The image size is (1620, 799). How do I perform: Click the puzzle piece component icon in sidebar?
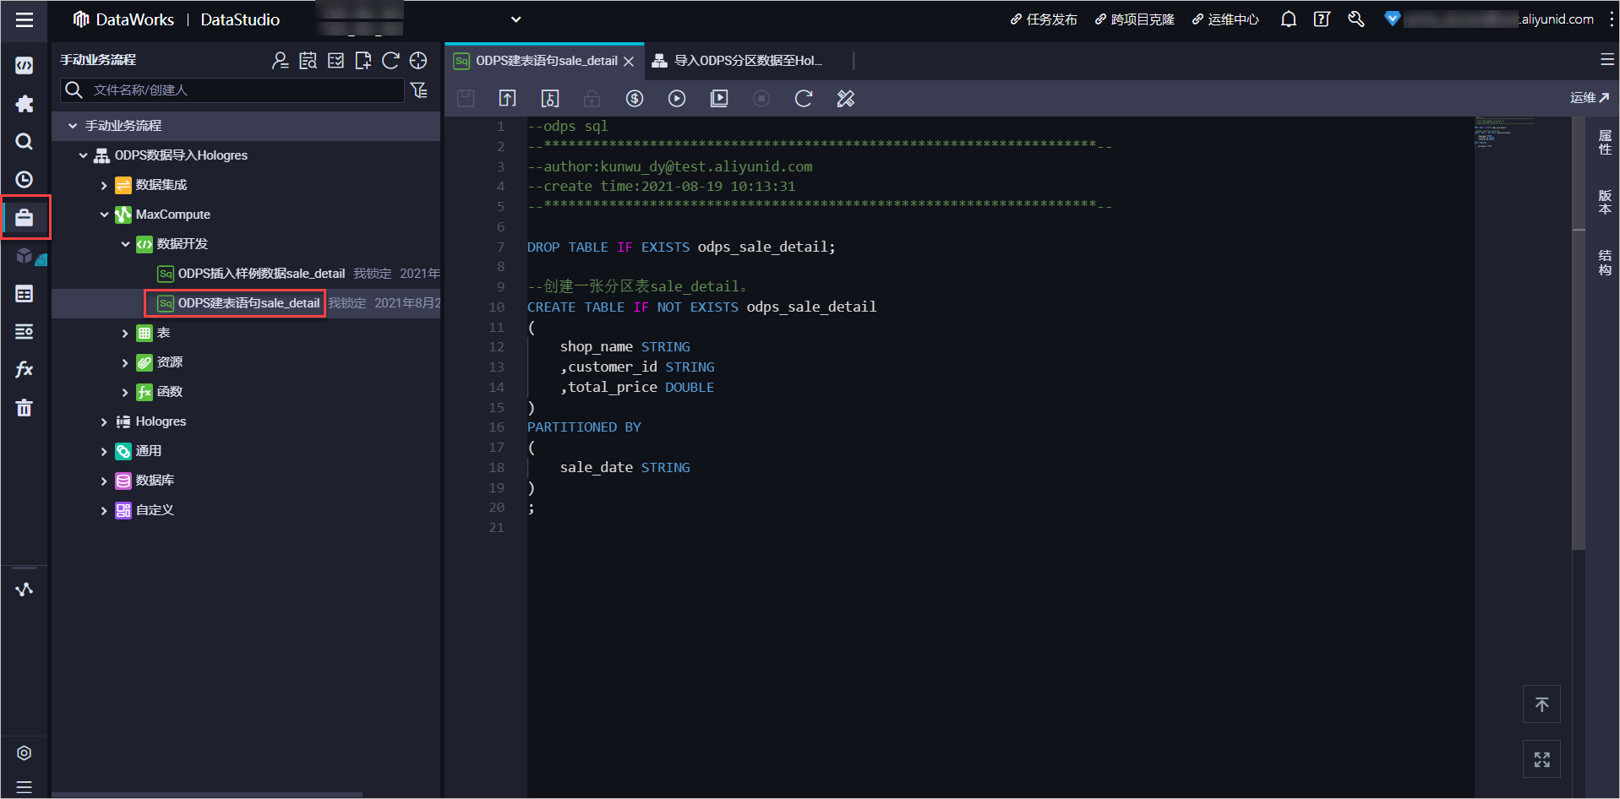25,104
